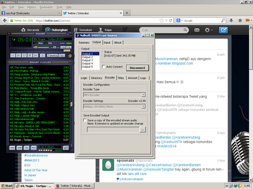Toggle Winamp playlist (PL) button

[x=69, y=47]
